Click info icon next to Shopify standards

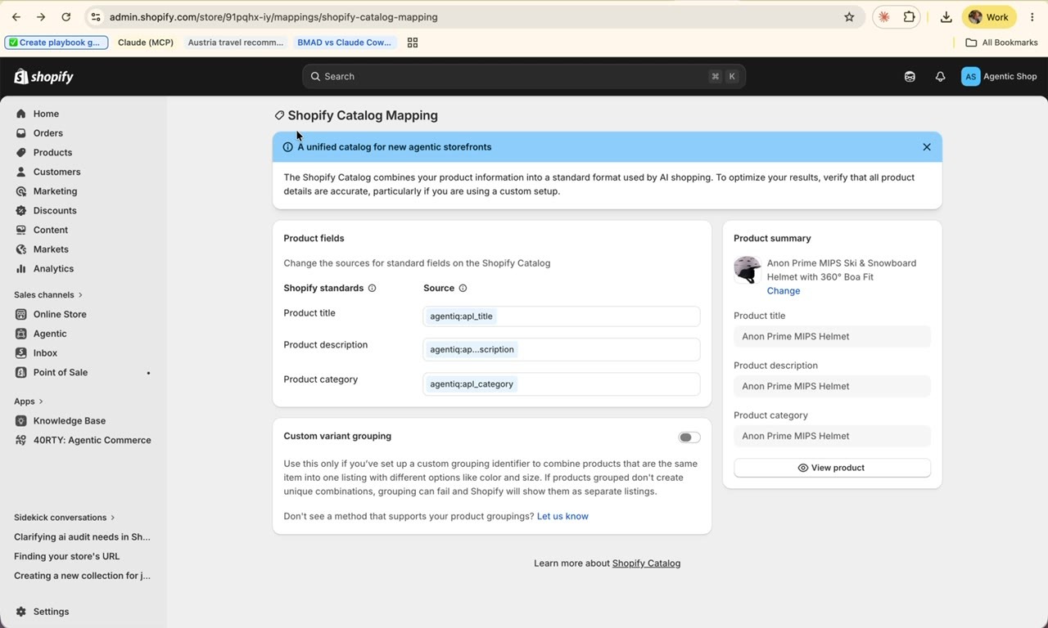[372, 288]
